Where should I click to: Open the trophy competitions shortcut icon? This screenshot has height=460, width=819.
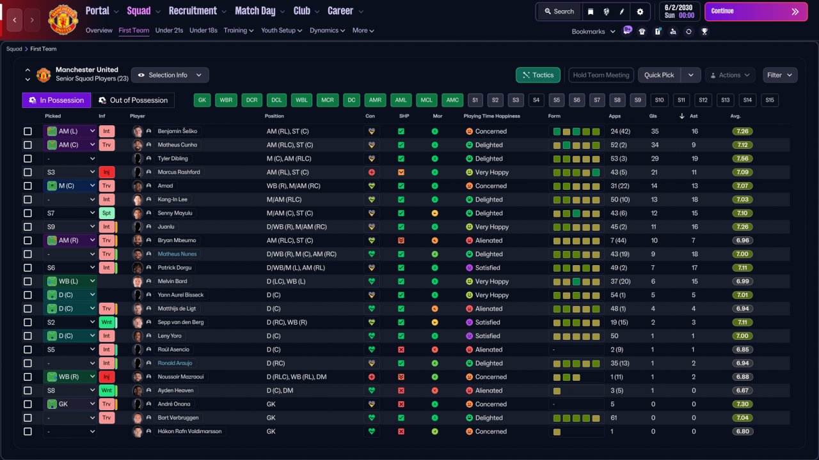click(704, 31)
